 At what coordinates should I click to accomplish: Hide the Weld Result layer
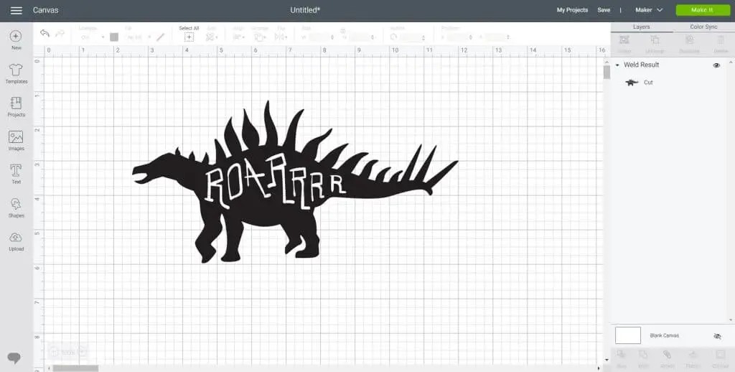coord(716,65)
